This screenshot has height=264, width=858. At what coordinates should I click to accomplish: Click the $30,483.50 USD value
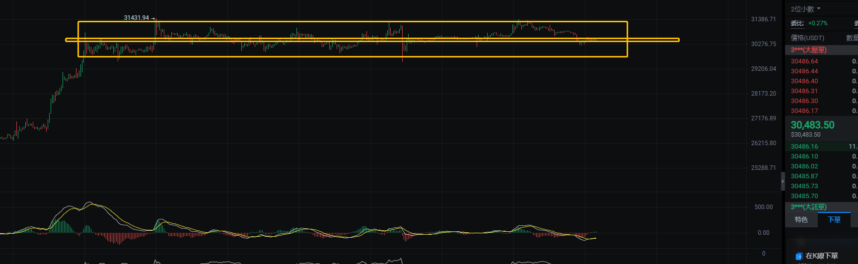[x=805, y=135]
